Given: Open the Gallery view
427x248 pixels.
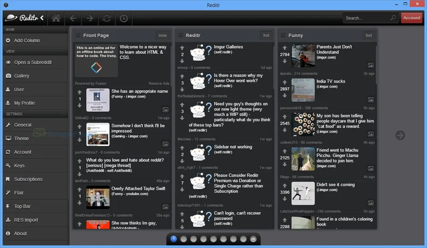Looking at the screenshot, I should point(36,76).
